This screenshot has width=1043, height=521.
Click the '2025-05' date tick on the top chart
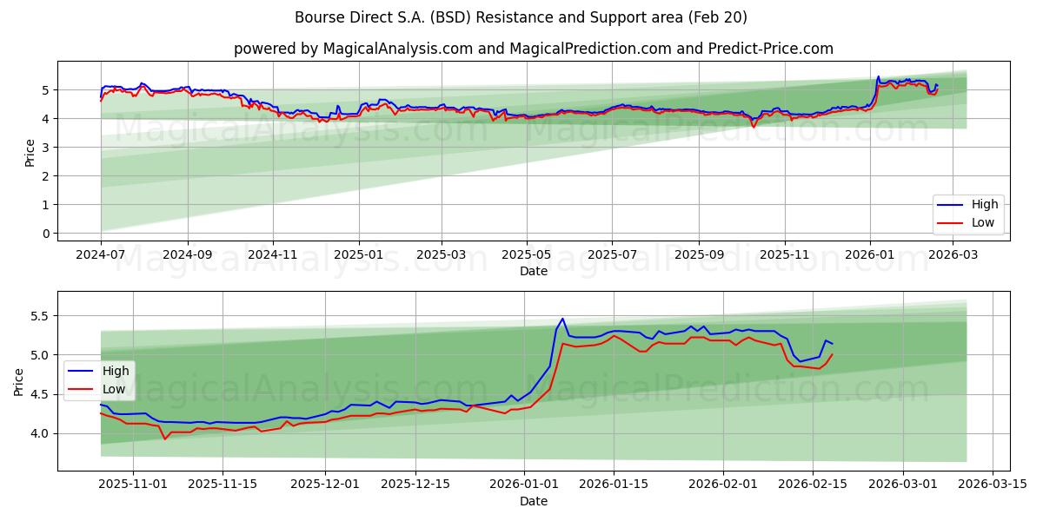527,255
